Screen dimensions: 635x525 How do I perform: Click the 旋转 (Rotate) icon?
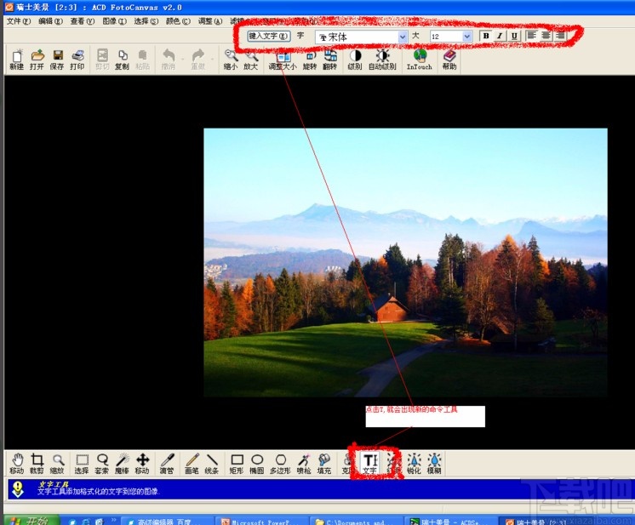pos(310,60)
